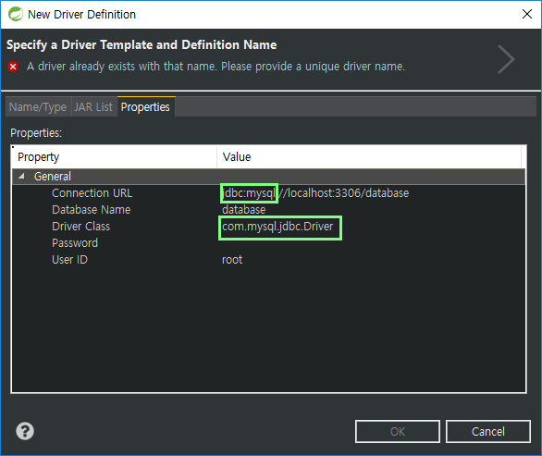The height and width of the screenshot is (456, 542).
Task: Edit the Database Name value 'database'
Action: point(243,210)
